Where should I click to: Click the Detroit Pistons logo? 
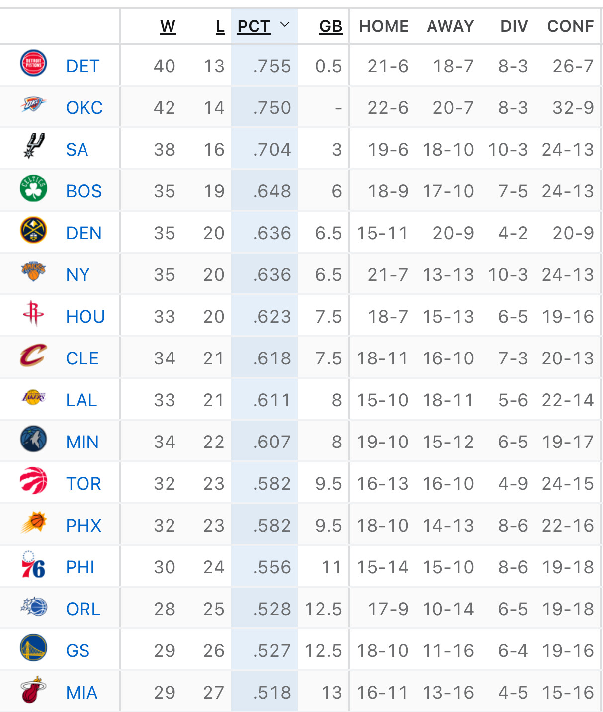coord(33,64)
